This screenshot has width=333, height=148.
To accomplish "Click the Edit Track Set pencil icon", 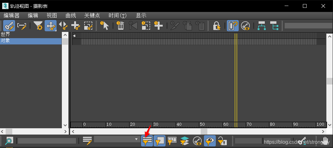I will pyautogui.click(x=87, y=141).
